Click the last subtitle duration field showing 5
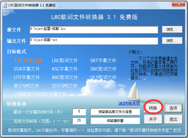 coord(79,112)
